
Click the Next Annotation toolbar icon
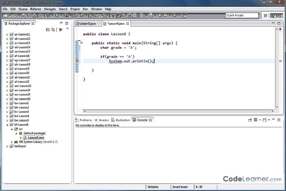[x=141, y=16]
